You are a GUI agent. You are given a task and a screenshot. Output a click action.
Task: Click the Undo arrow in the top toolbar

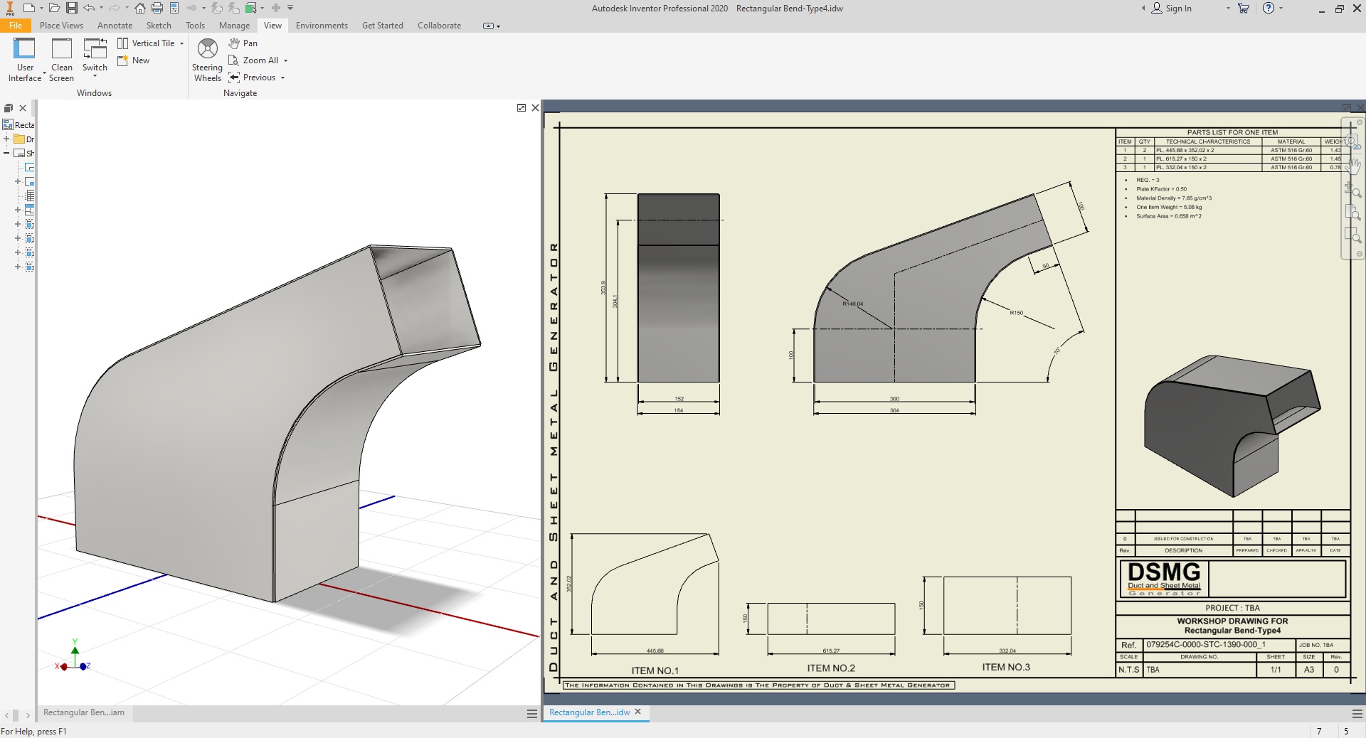[x=89, y=9]
